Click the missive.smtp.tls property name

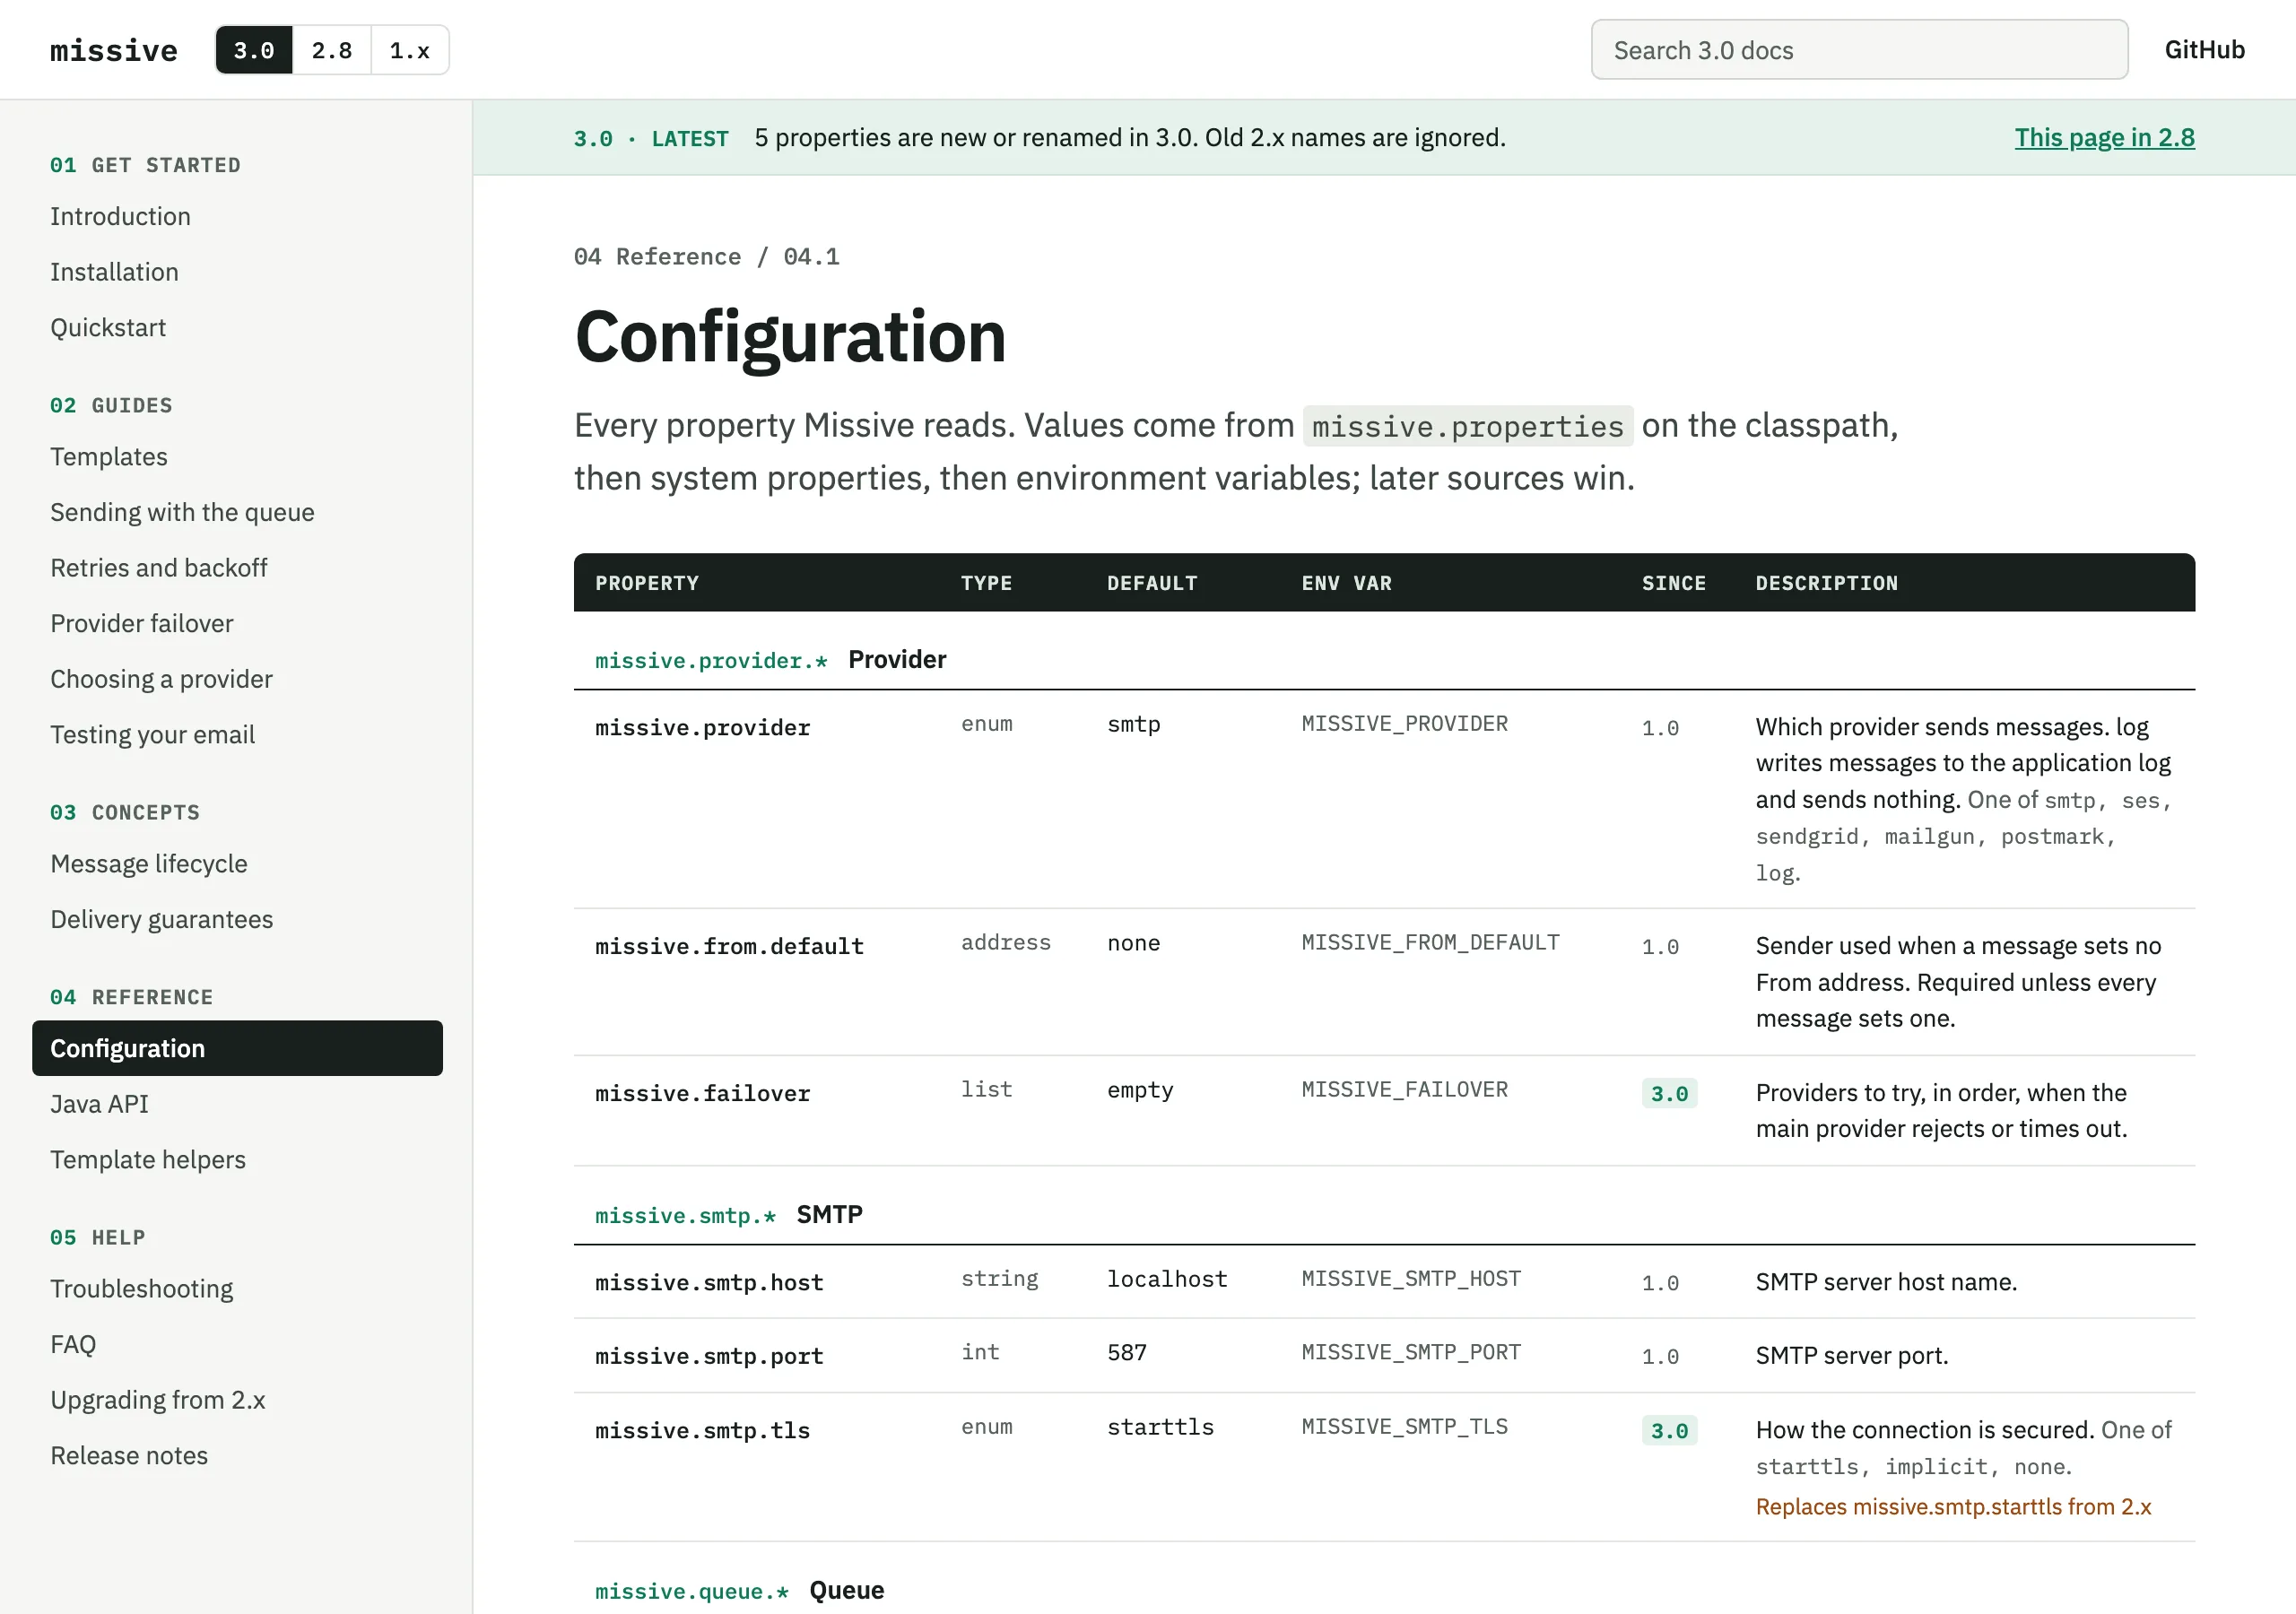pos(703,1431)
